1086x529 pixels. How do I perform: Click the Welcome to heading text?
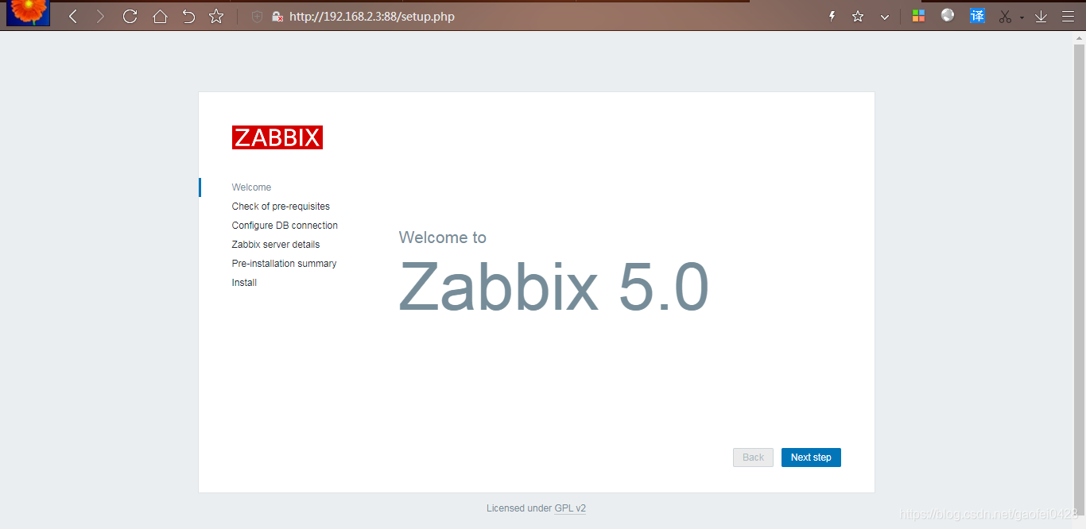pyautogui.click(x=442, y=237)
